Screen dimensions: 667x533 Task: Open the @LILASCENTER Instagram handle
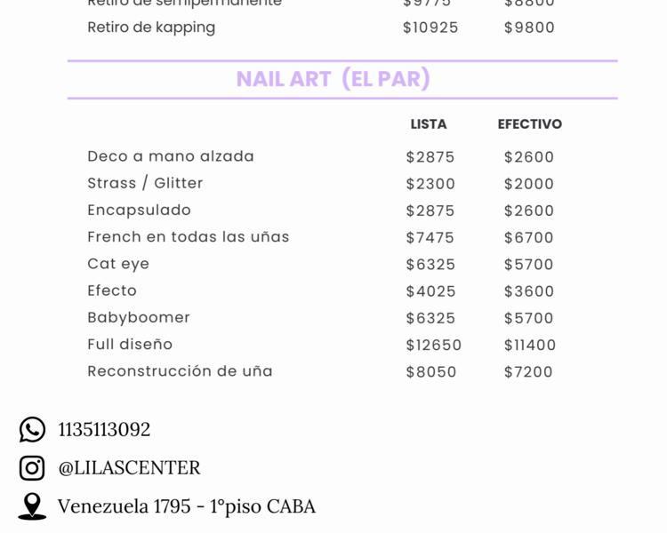(129, 468)
